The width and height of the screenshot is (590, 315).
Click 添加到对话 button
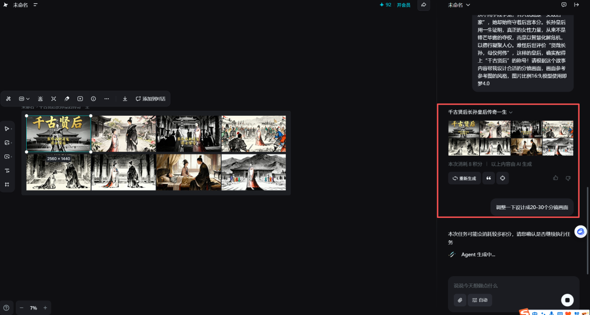click(x=151, y=98)
